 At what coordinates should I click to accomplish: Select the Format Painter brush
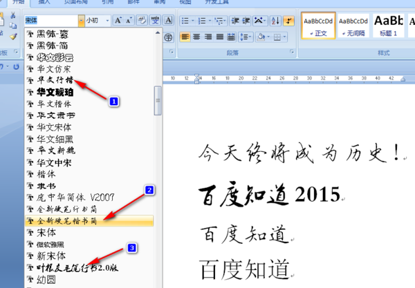(13, 37)
